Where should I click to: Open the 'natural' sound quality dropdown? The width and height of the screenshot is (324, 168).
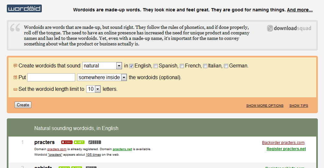click(x=102, y=66)
